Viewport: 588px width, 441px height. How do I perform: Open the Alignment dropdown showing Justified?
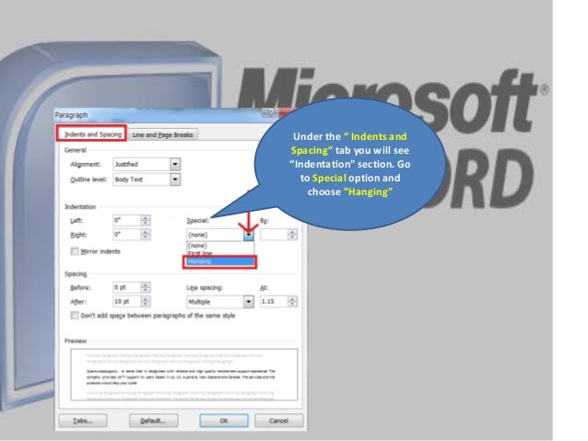(147, 164)
